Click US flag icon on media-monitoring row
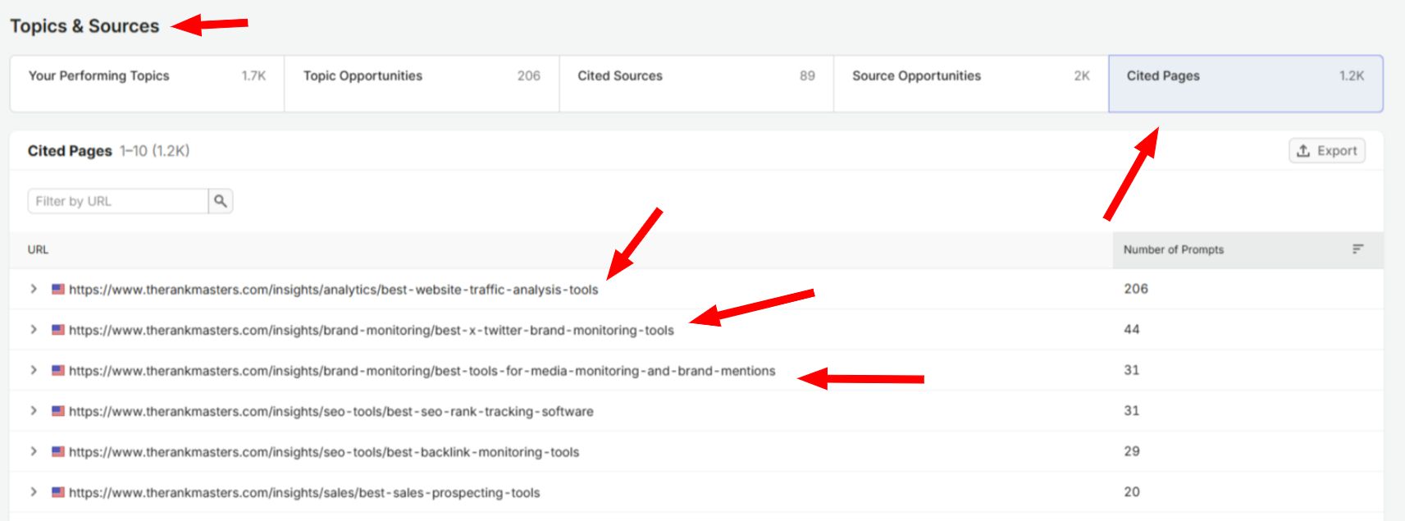The height and width of the screenshot is (521, 1405). (58, 370)
